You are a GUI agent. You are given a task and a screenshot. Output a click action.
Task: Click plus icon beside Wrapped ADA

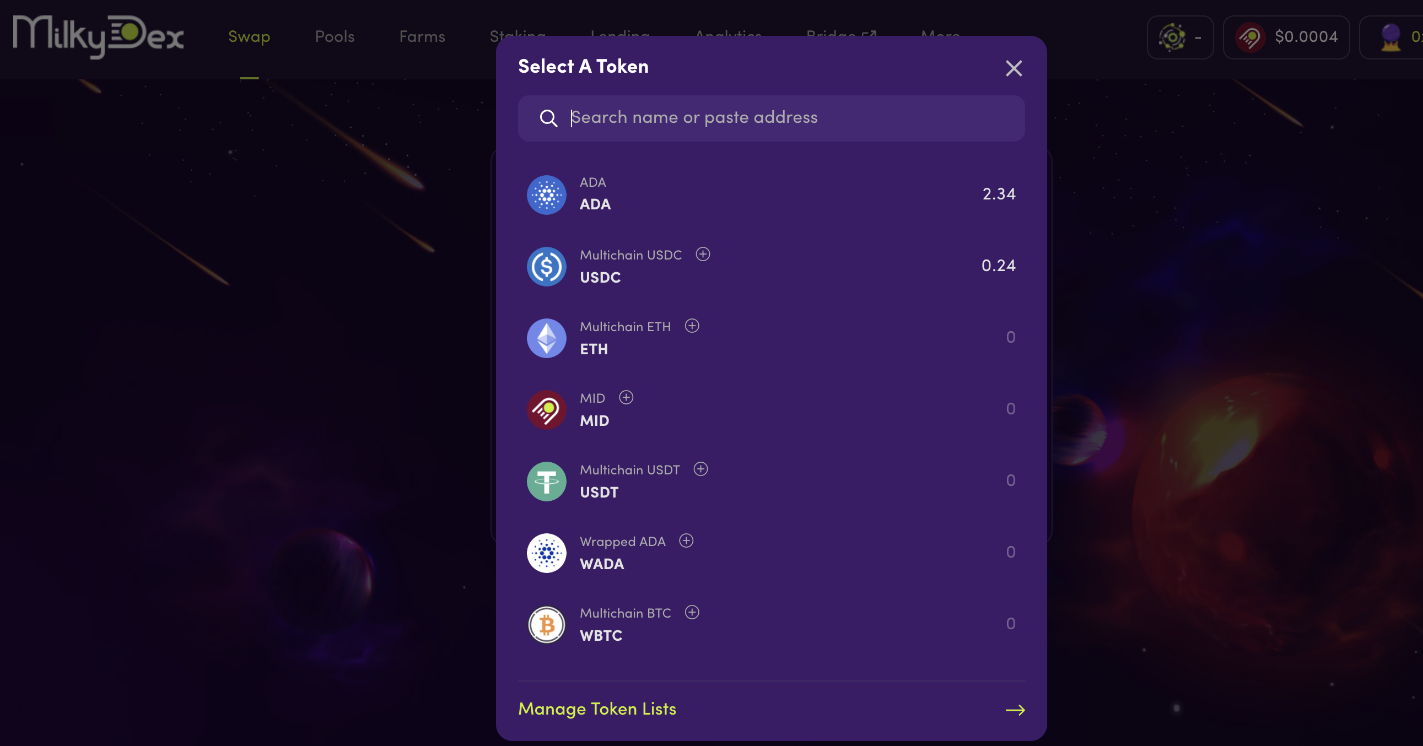686,541
